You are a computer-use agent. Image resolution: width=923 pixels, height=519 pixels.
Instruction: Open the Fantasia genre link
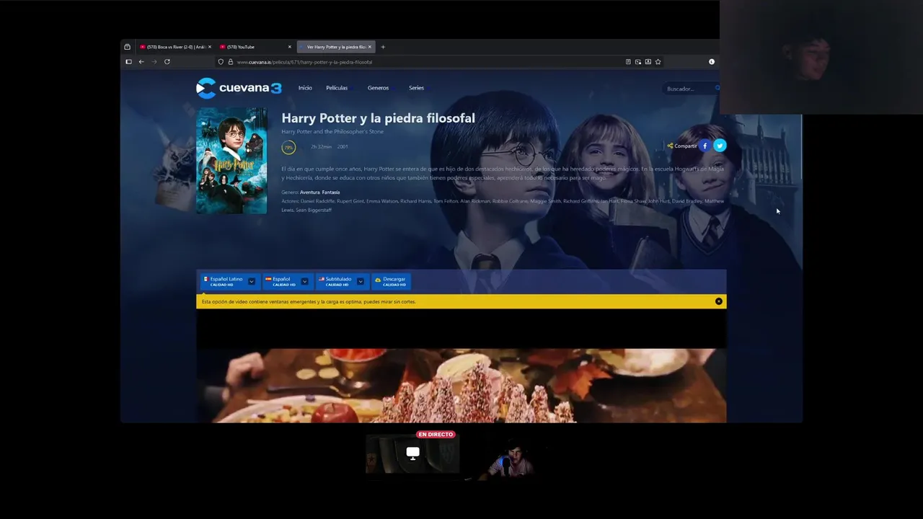coord(331,192)
